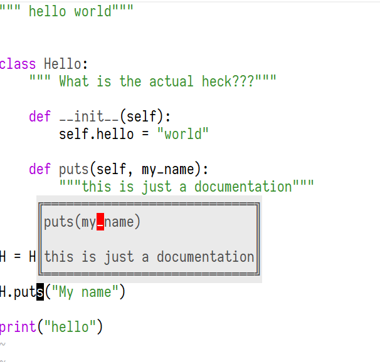Viewport: 380px width, 362px height.
Task: Click the 'class' keyword
Action: [18, 64]
